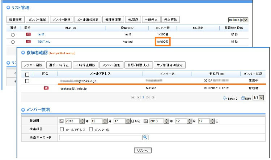
Task: Open the end date calendar icon
Action: (x=146, y=121)
